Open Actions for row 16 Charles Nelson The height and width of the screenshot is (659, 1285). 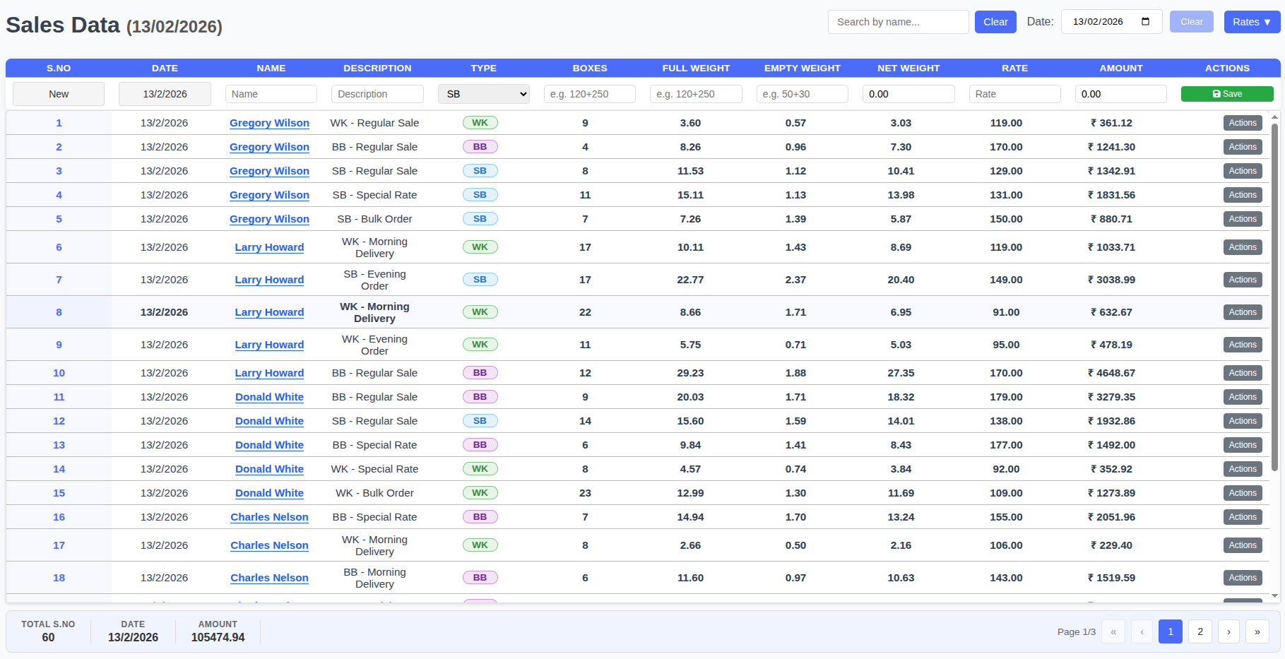(1243, 517)
